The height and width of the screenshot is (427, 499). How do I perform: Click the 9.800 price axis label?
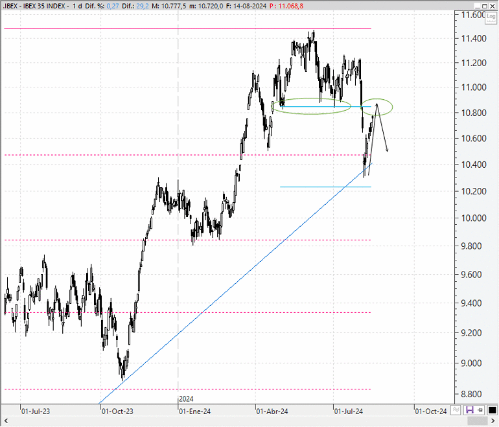point(471,246)
